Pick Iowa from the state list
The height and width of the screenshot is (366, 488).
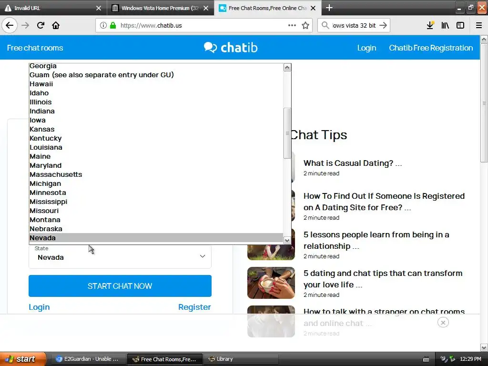156,120
